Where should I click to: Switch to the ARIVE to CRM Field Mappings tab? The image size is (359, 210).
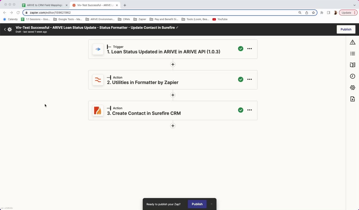(x=44, y=5)
